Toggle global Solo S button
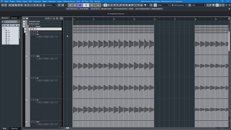This screenshot has height=130, width=231. point(29,5)
